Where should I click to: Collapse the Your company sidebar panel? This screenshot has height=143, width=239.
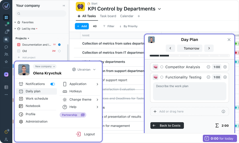(x=64, y=6)
